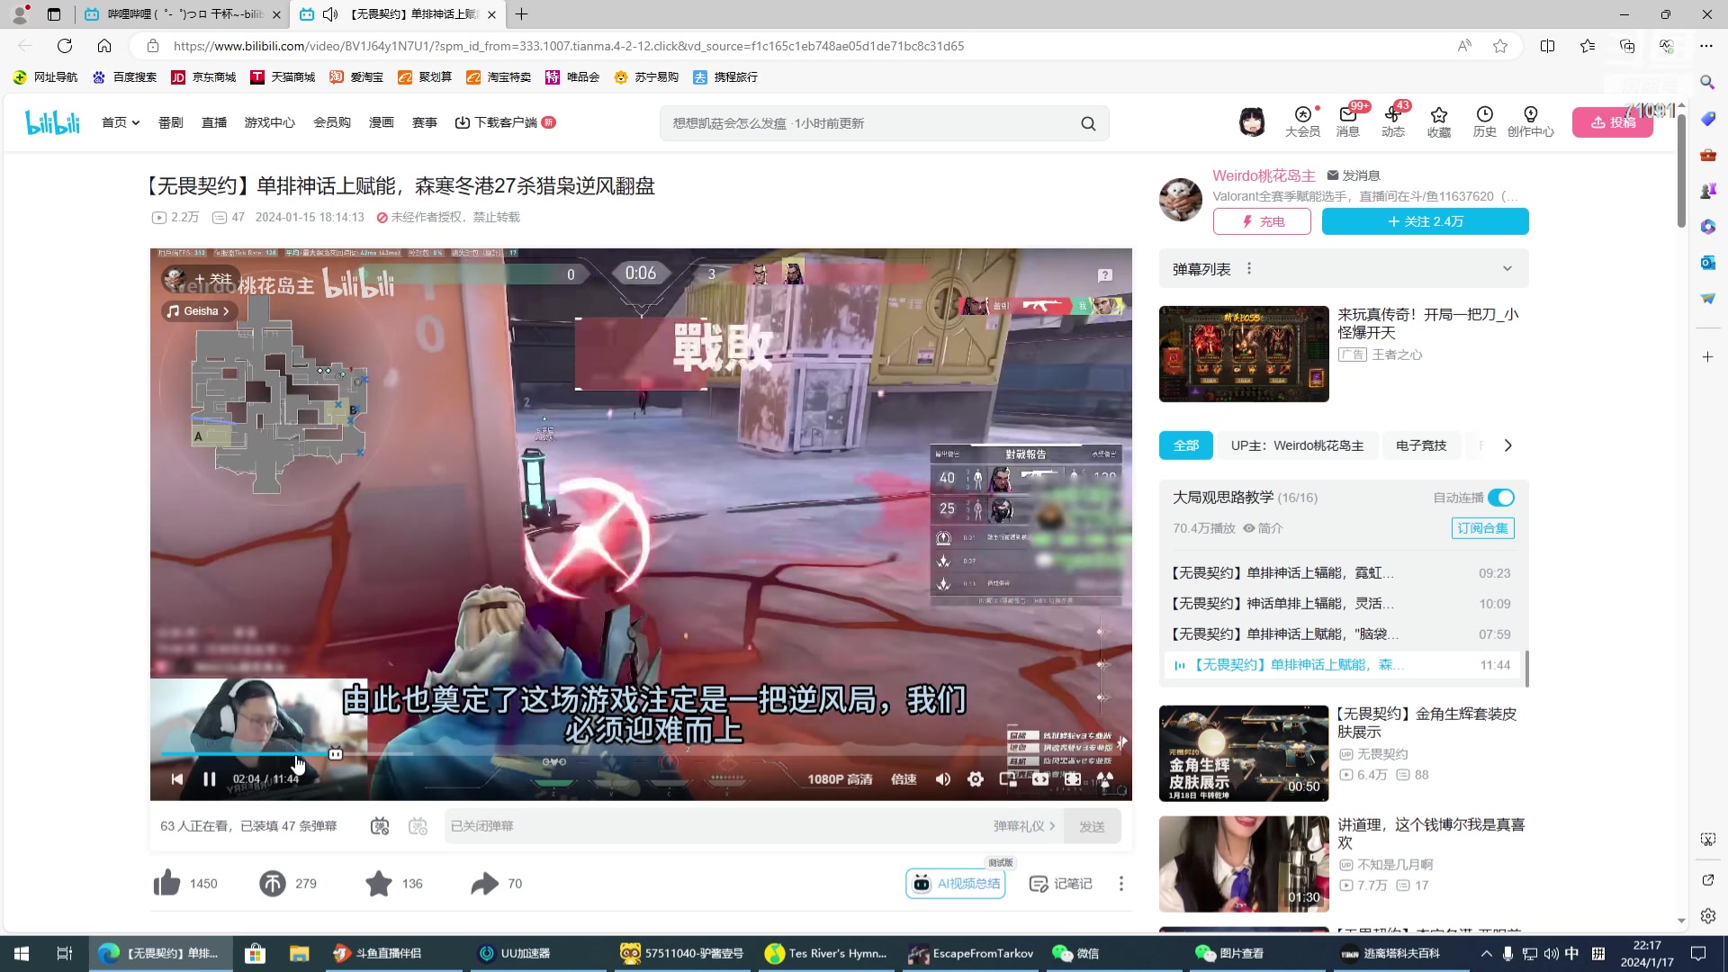Mute the video player volume
This screenshot has height=972, width=1728.
pos(942,779)
